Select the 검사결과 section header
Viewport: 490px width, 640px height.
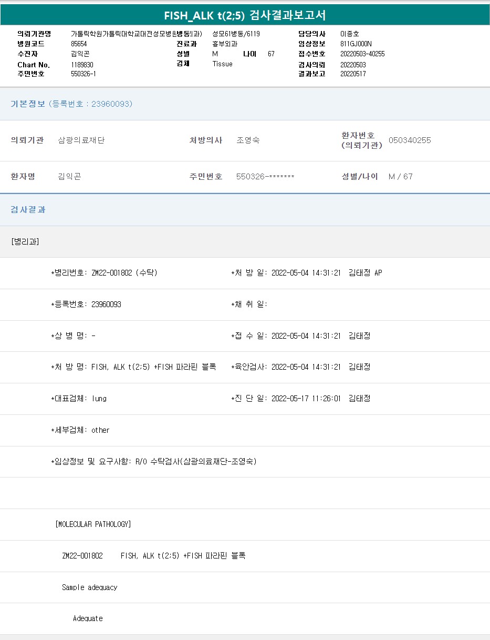[x=28, y=210]
